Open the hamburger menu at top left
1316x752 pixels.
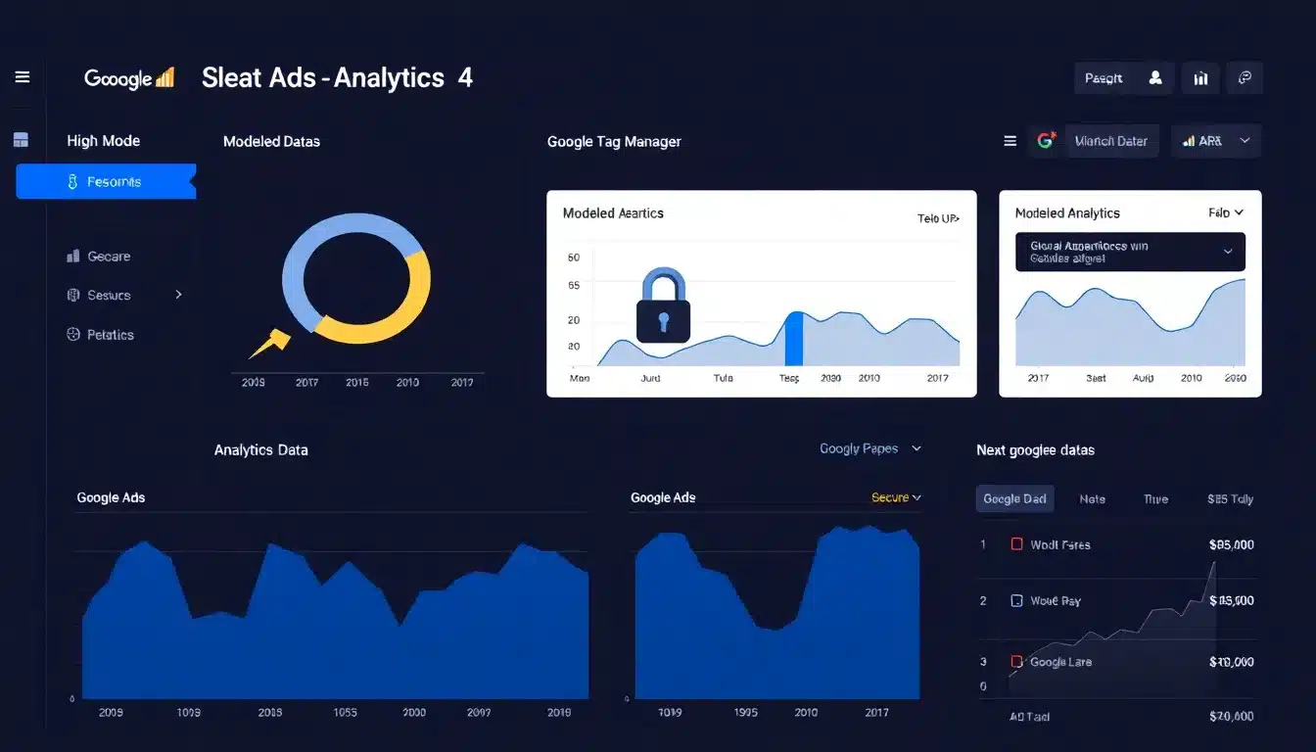coord(22,77)
